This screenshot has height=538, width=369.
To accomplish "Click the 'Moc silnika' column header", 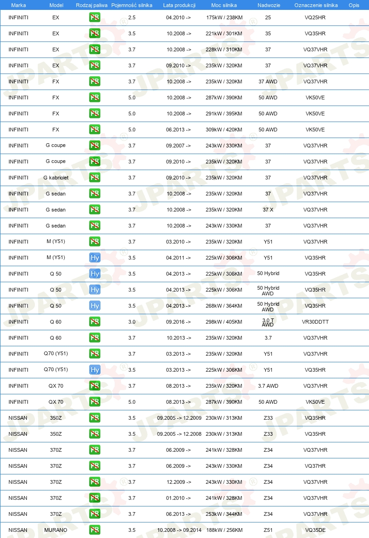I will 224,5.
